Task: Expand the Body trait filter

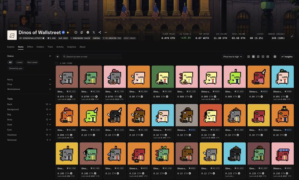Action: click(x=29, y=120)
